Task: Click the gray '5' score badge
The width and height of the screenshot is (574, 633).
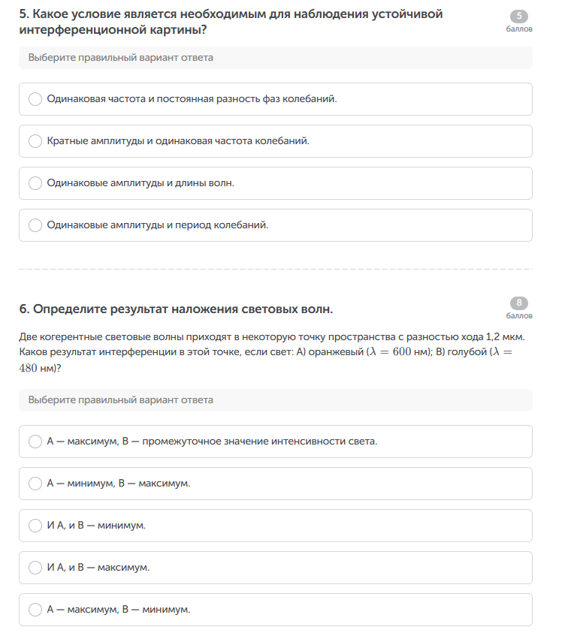Action: tap(519, 17)
